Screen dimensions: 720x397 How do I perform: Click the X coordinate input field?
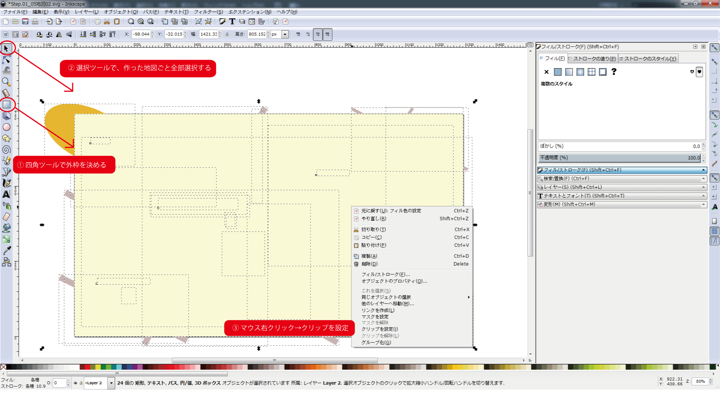(141, 34)
